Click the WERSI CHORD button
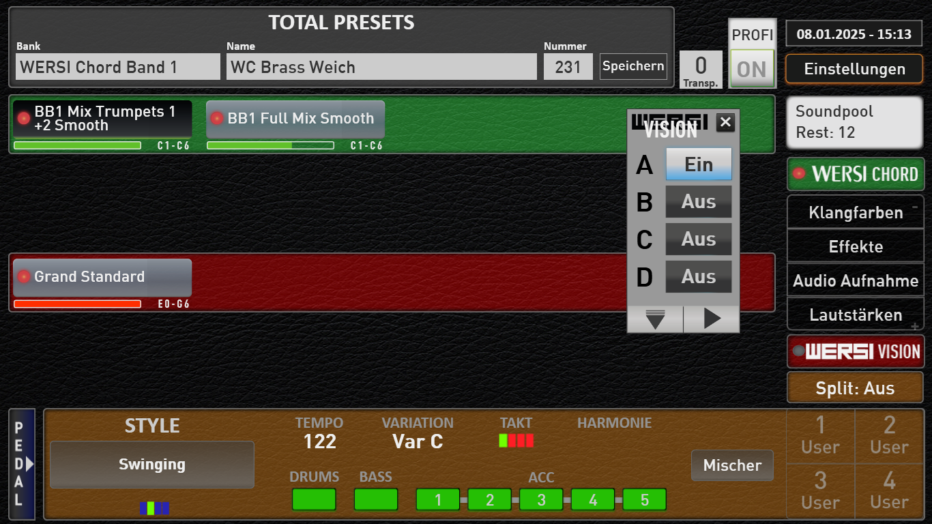The image size is (932, 524). (x=856, y=174)
